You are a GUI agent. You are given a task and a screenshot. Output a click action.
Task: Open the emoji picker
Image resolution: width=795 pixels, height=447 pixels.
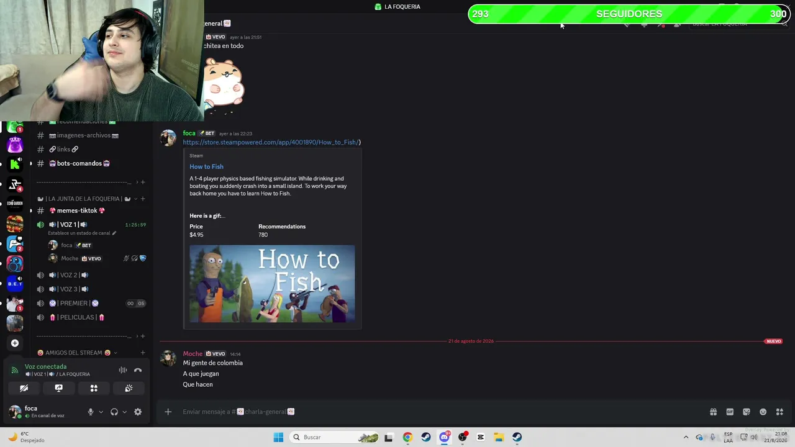point(763,412)
